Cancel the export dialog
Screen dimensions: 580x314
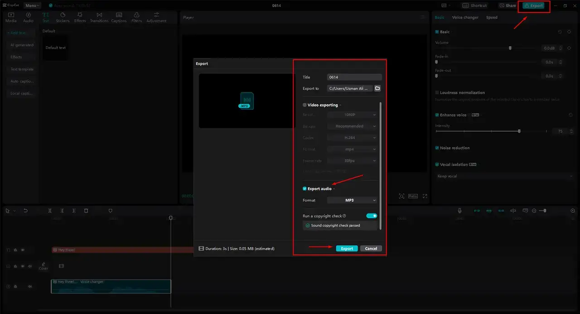point(371,248)
